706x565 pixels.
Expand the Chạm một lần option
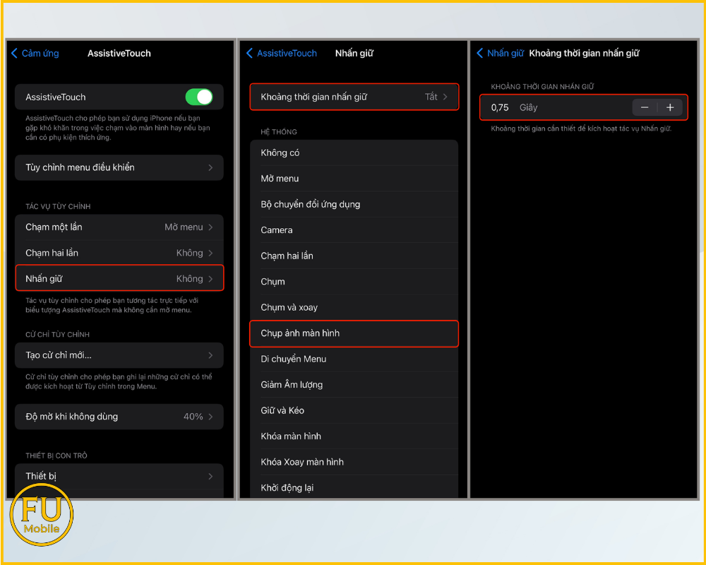pos(119,227)
